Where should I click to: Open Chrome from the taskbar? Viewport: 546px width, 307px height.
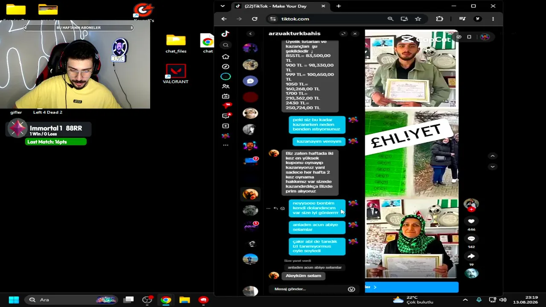166,300
